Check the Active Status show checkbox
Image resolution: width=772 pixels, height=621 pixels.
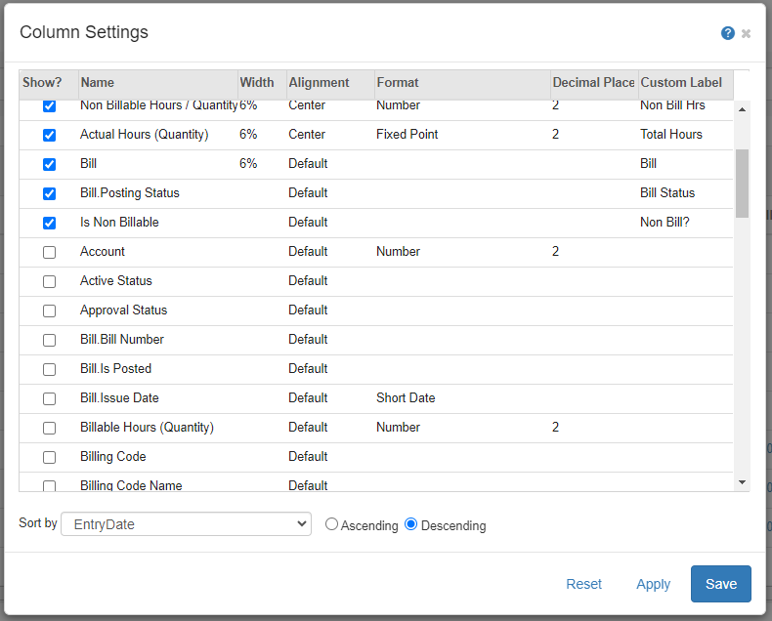pyautogui.click(x=49, y=281)
